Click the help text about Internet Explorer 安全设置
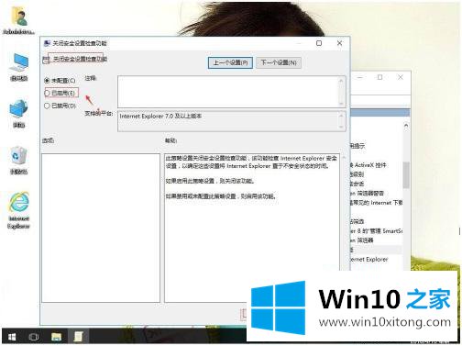 point(251,162)
